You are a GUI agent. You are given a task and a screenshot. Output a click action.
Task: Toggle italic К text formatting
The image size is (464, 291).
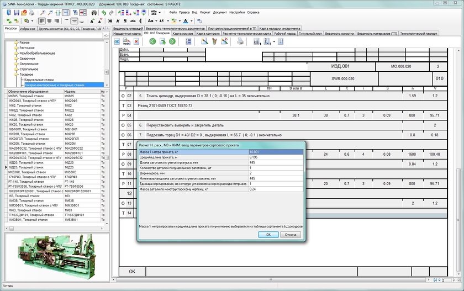click(x=118, y=20)
